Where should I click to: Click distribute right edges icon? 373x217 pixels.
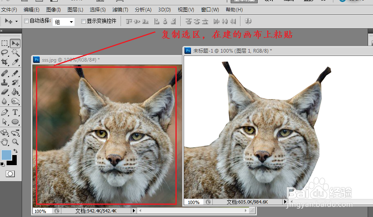pos(233,21)
